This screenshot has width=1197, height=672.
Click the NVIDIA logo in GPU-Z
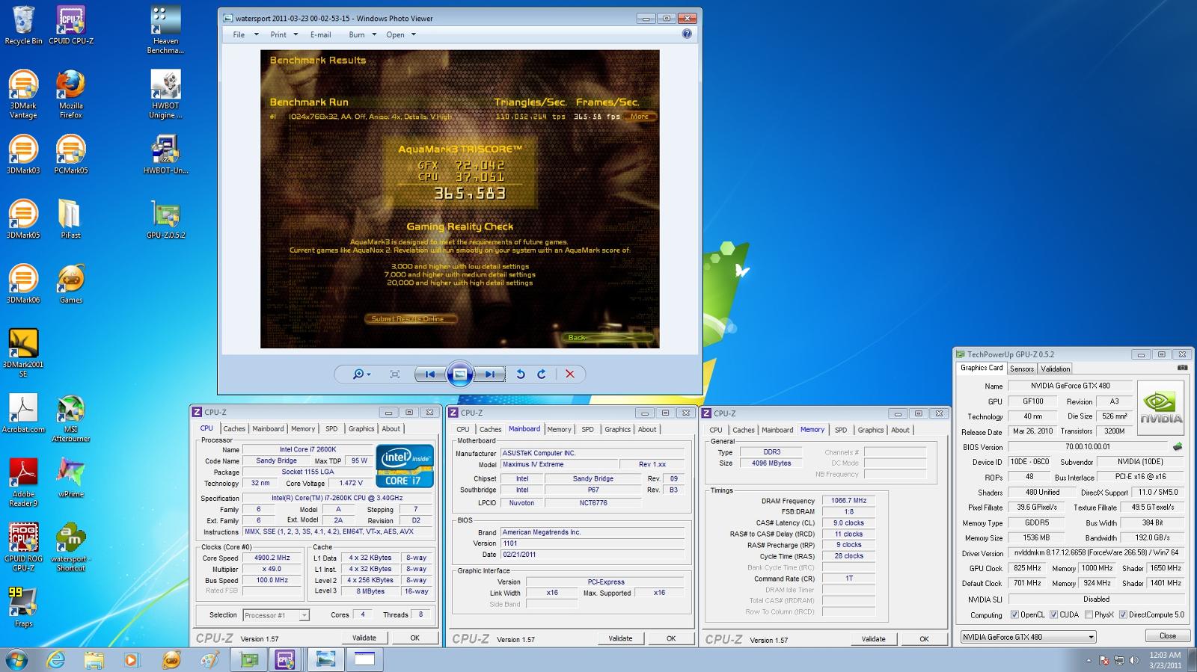[1161, 408]
